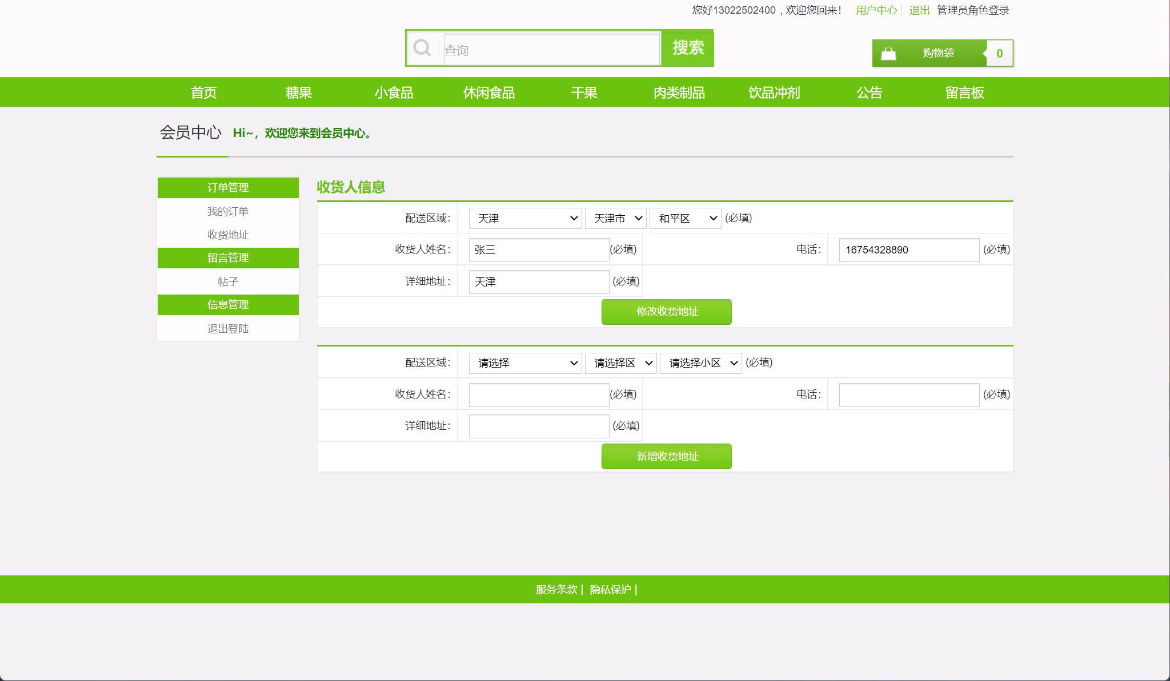Click the phone number input showing 16754328890
The height and width of the screenshot is (681, 1170).
pos(909,249)
